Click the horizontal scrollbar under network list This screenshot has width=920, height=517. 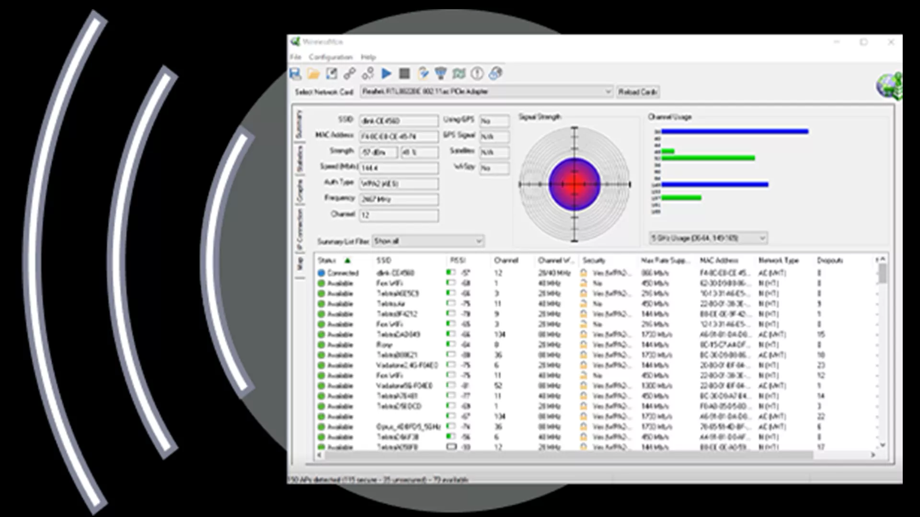(x=568, y=455)
